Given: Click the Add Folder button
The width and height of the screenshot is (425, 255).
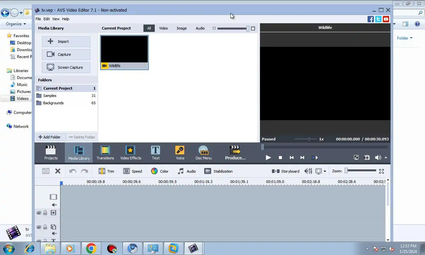Looking at the screenshot, I should tap(50, 137).
